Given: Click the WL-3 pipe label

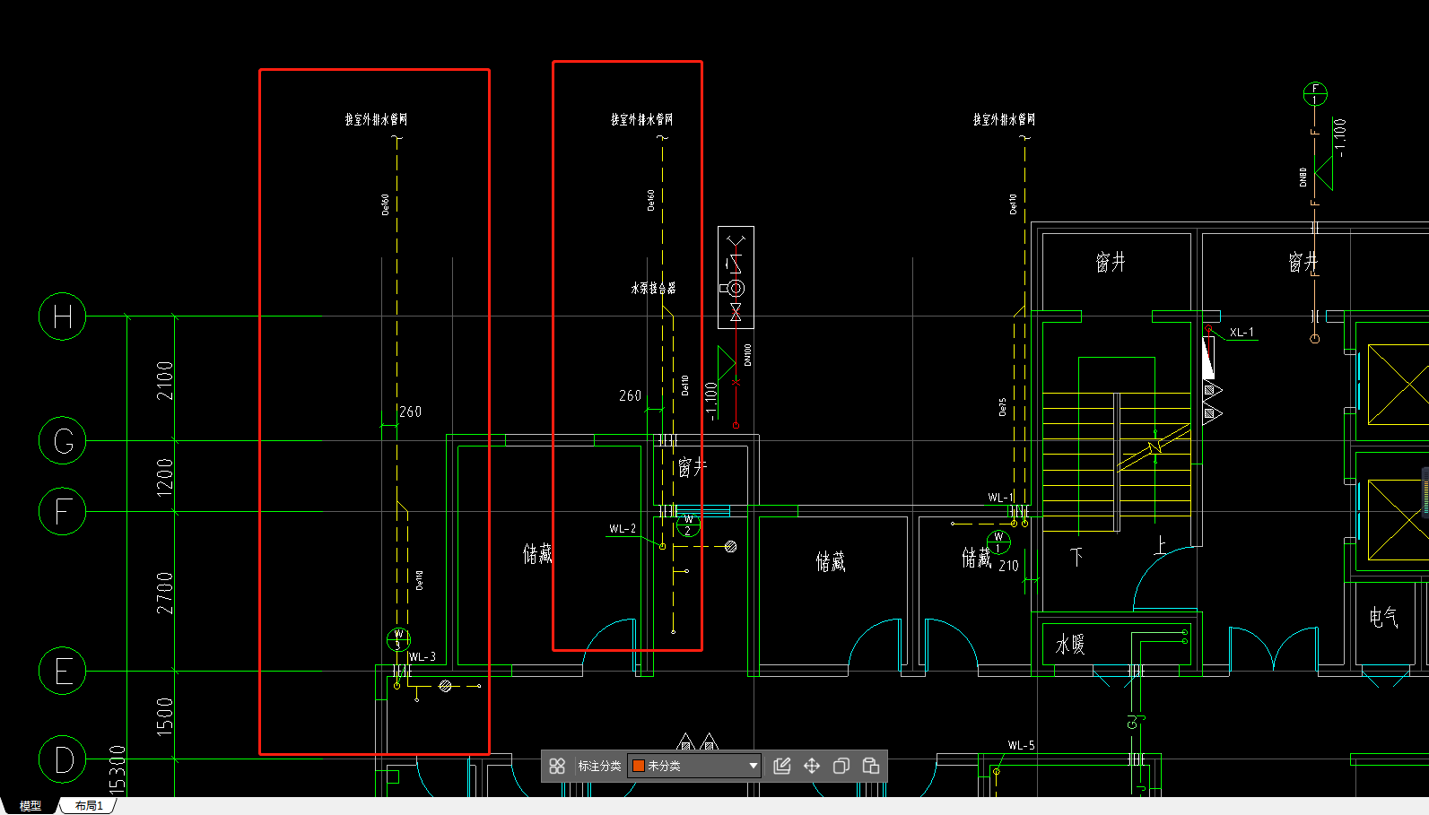Looking at the screenshot, I should (423, 657).
